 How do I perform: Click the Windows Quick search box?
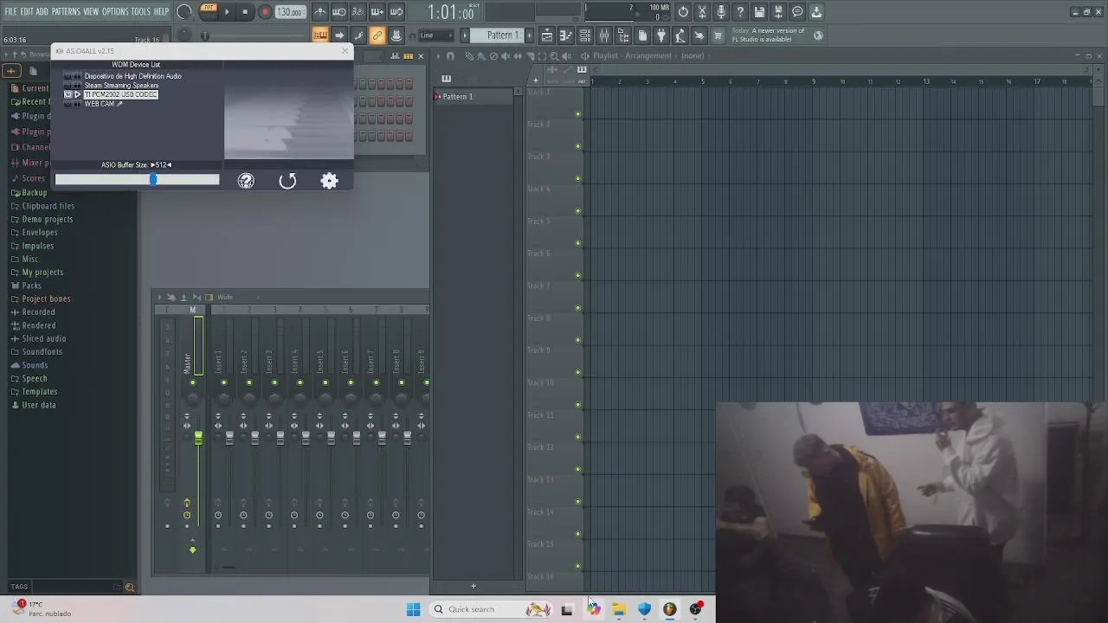490,609
